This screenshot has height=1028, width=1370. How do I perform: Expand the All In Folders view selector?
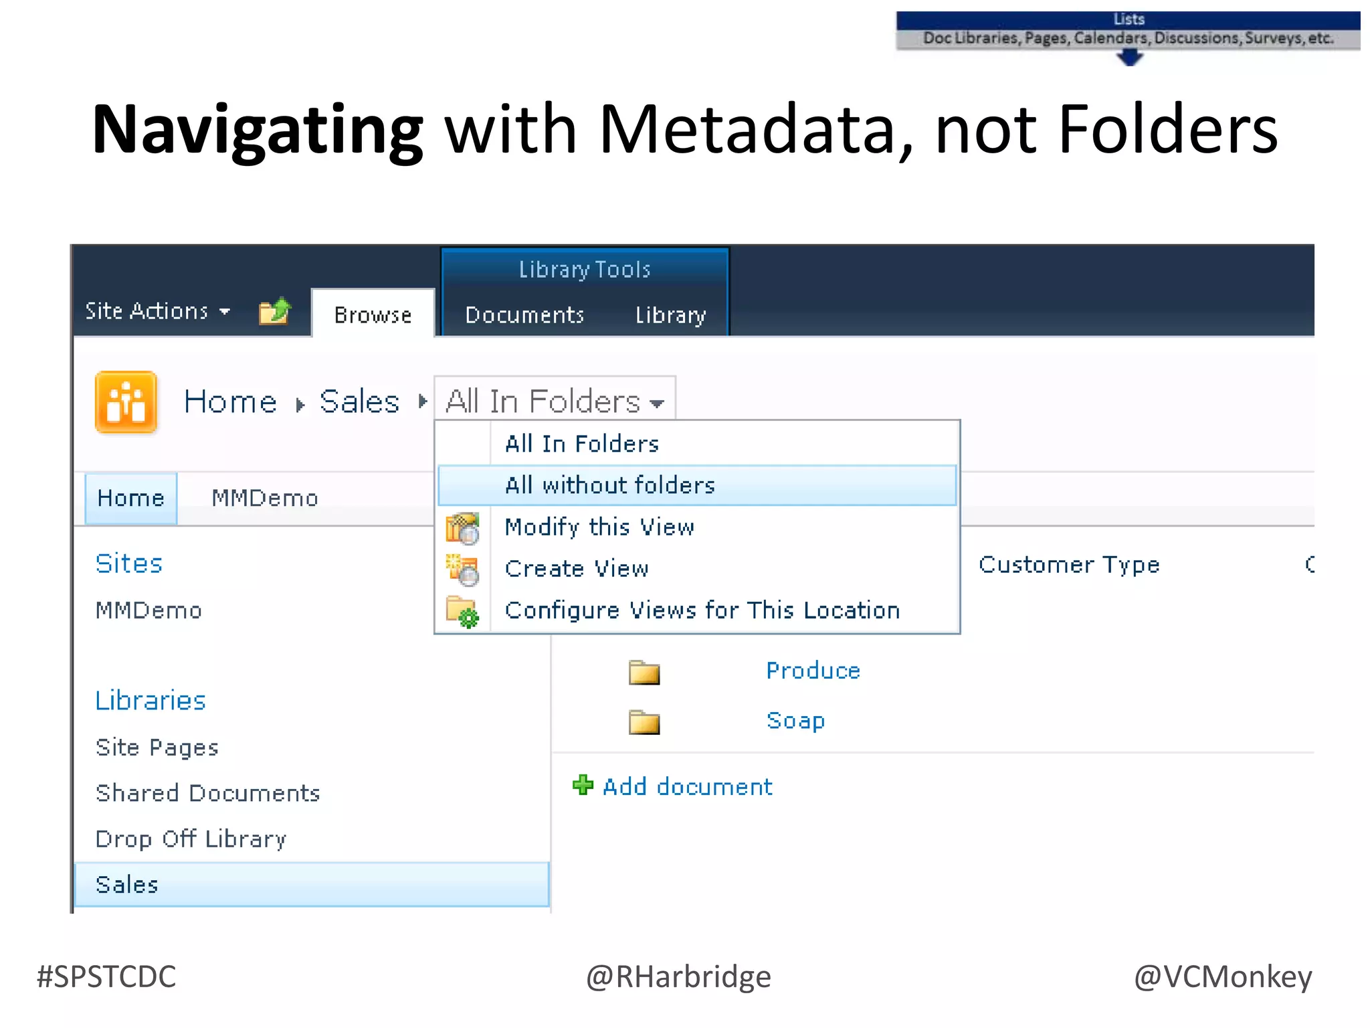coord(555,402)
